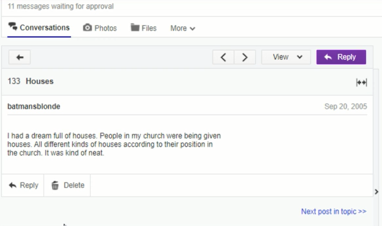Open the 11 messages waiting for approval notice
Screen dimensions: 382x226
click(x=61, y=6)
